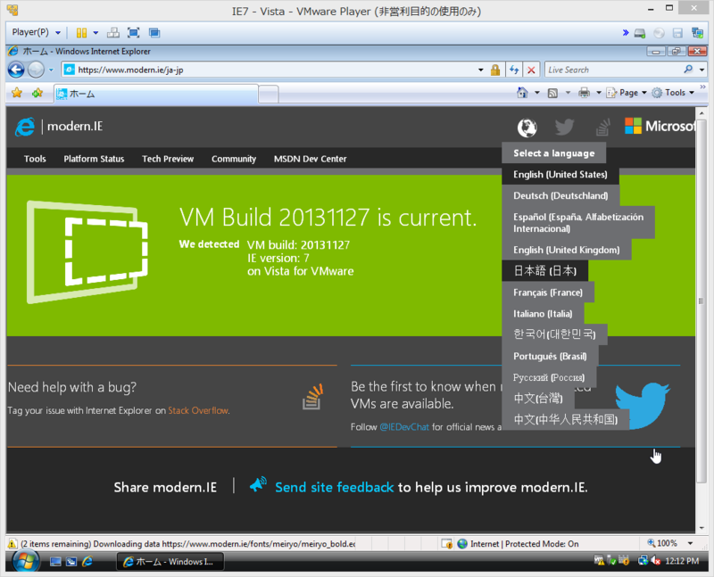Follow the @IEDevChat link
714x577 pixels.
(404, 427)
